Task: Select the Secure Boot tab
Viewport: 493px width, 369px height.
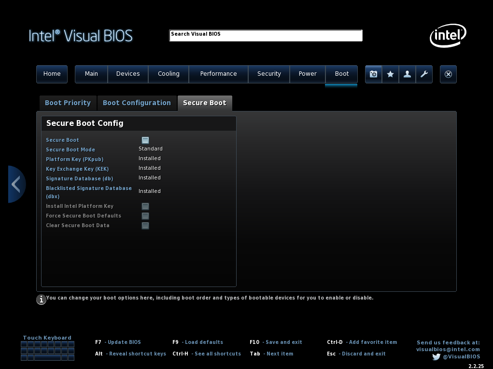Action: coord(205,103)
